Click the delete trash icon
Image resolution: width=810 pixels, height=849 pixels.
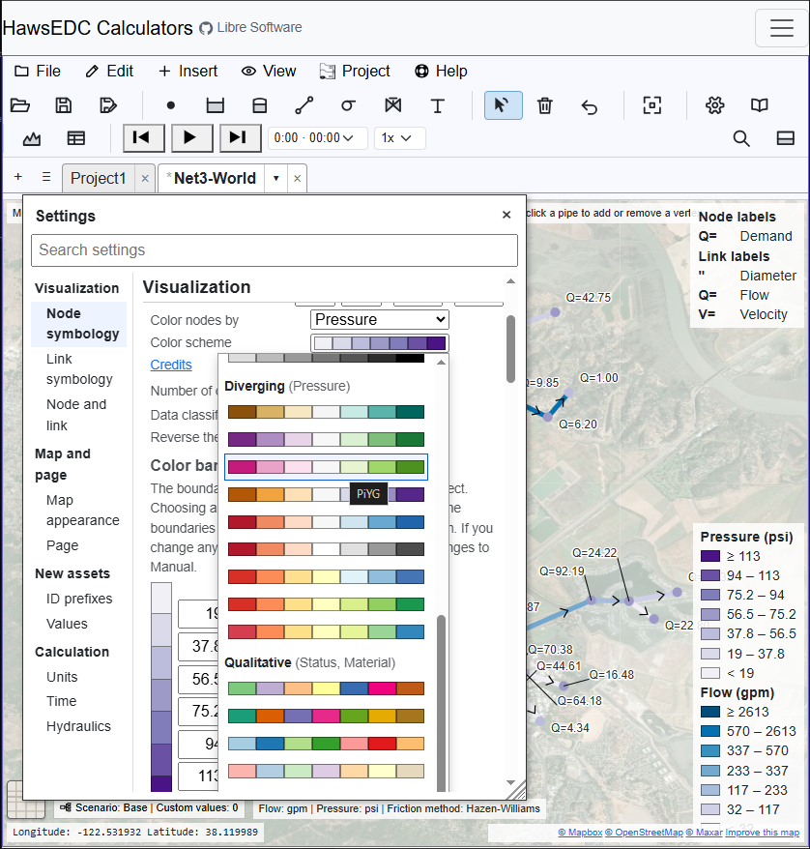pyautogui.click(x=545, y=105)
